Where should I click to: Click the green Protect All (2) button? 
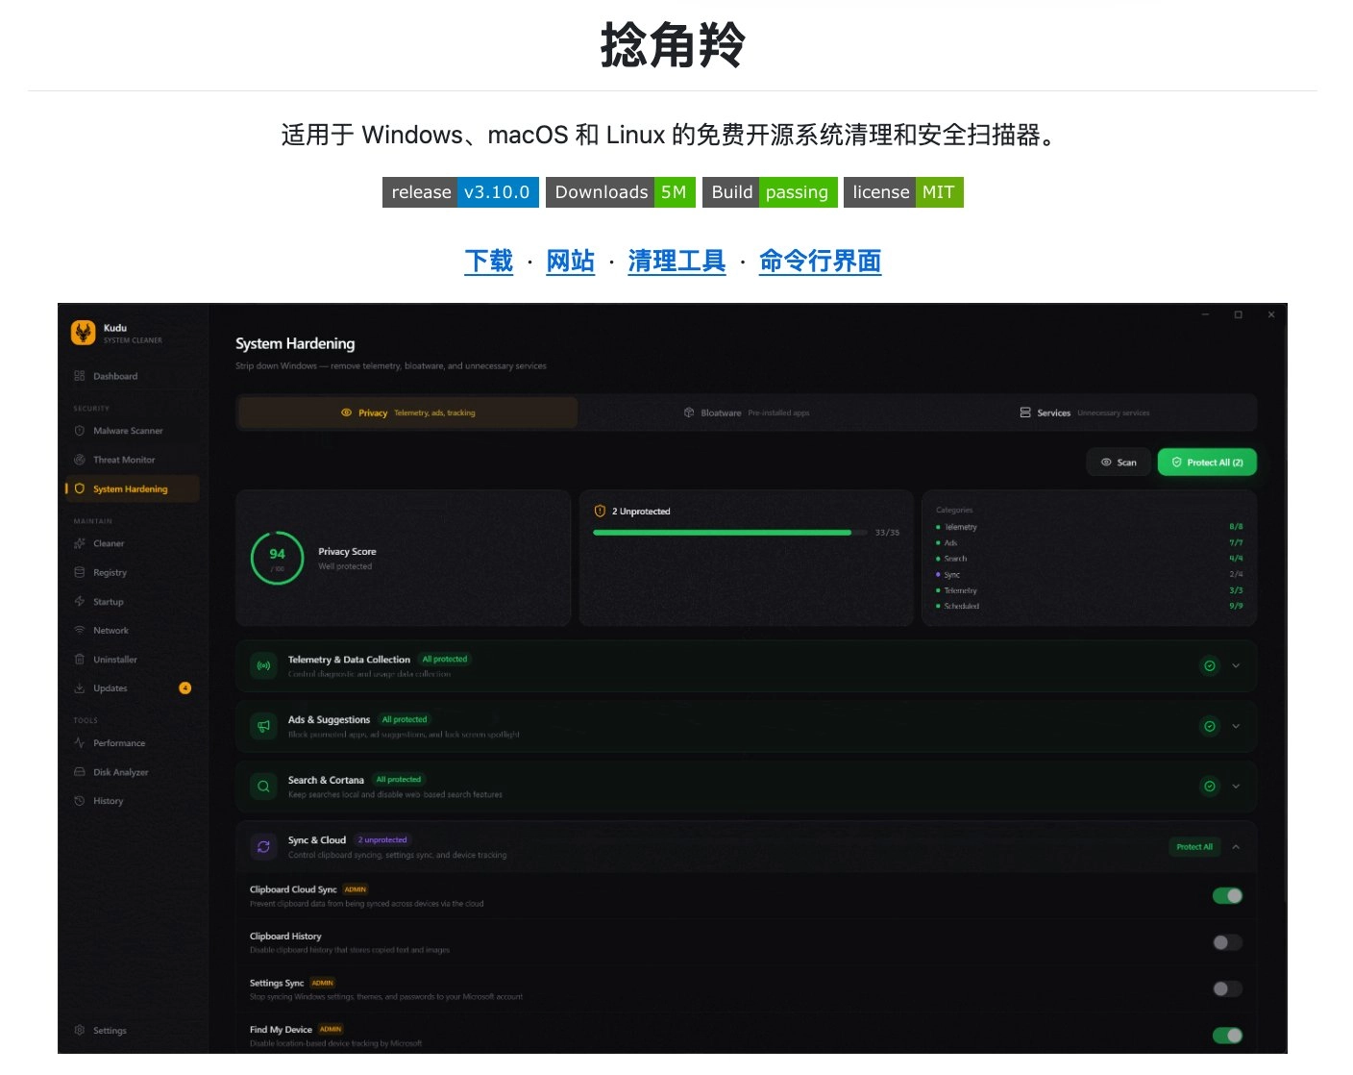(1207, 462)
